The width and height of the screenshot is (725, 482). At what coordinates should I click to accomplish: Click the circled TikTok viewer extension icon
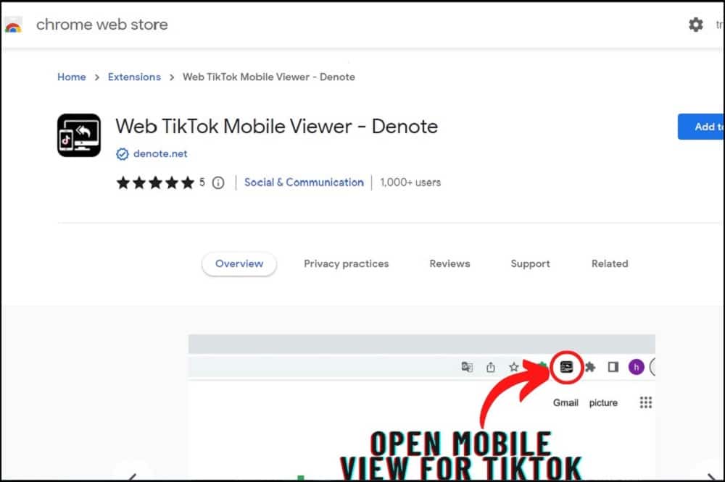[566, 367]
